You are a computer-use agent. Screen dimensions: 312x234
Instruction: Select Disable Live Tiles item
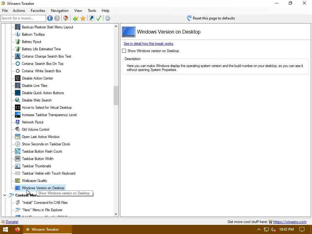coord(34,86)
